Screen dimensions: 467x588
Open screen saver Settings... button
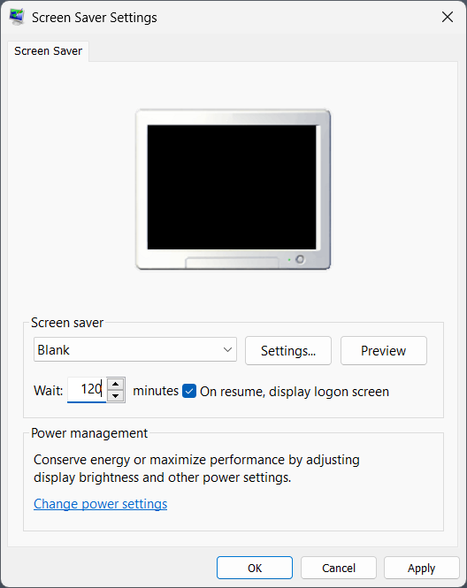[x=288, y=351]
